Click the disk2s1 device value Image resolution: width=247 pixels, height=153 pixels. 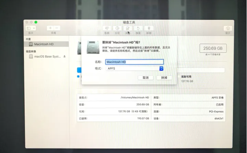point(219,118)
